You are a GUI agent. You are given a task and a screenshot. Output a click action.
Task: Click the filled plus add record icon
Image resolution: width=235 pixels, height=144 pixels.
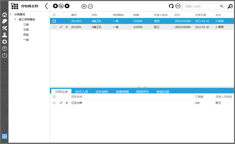click(x=55, y=6)
